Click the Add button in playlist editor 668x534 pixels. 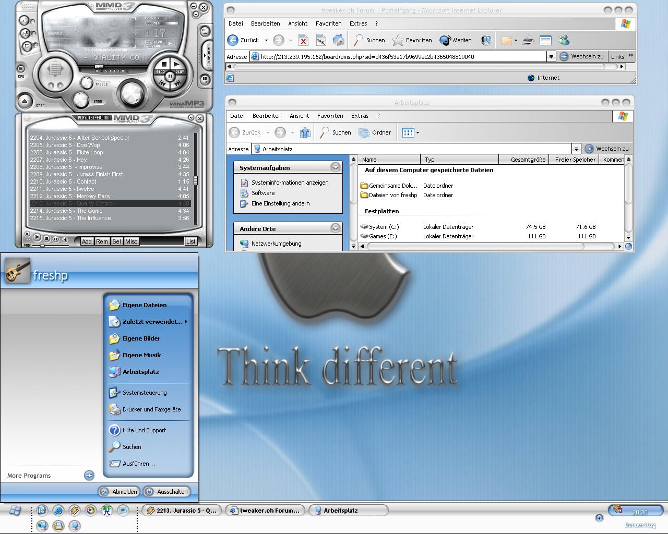pyautogui.click(x=87, y=241)
